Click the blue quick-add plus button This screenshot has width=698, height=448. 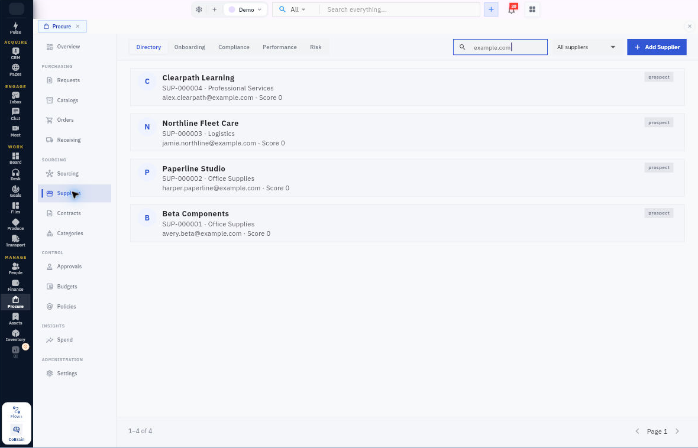point(491,9)
